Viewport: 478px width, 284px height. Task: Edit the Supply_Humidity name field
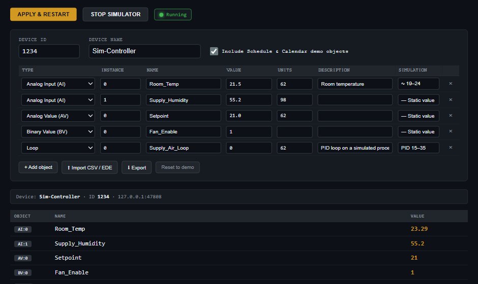pyautogui.click(x=183, y=100)
